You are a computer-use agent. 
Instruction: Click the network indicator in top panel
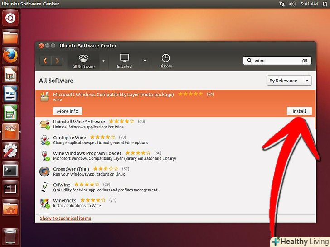[282, 4]
